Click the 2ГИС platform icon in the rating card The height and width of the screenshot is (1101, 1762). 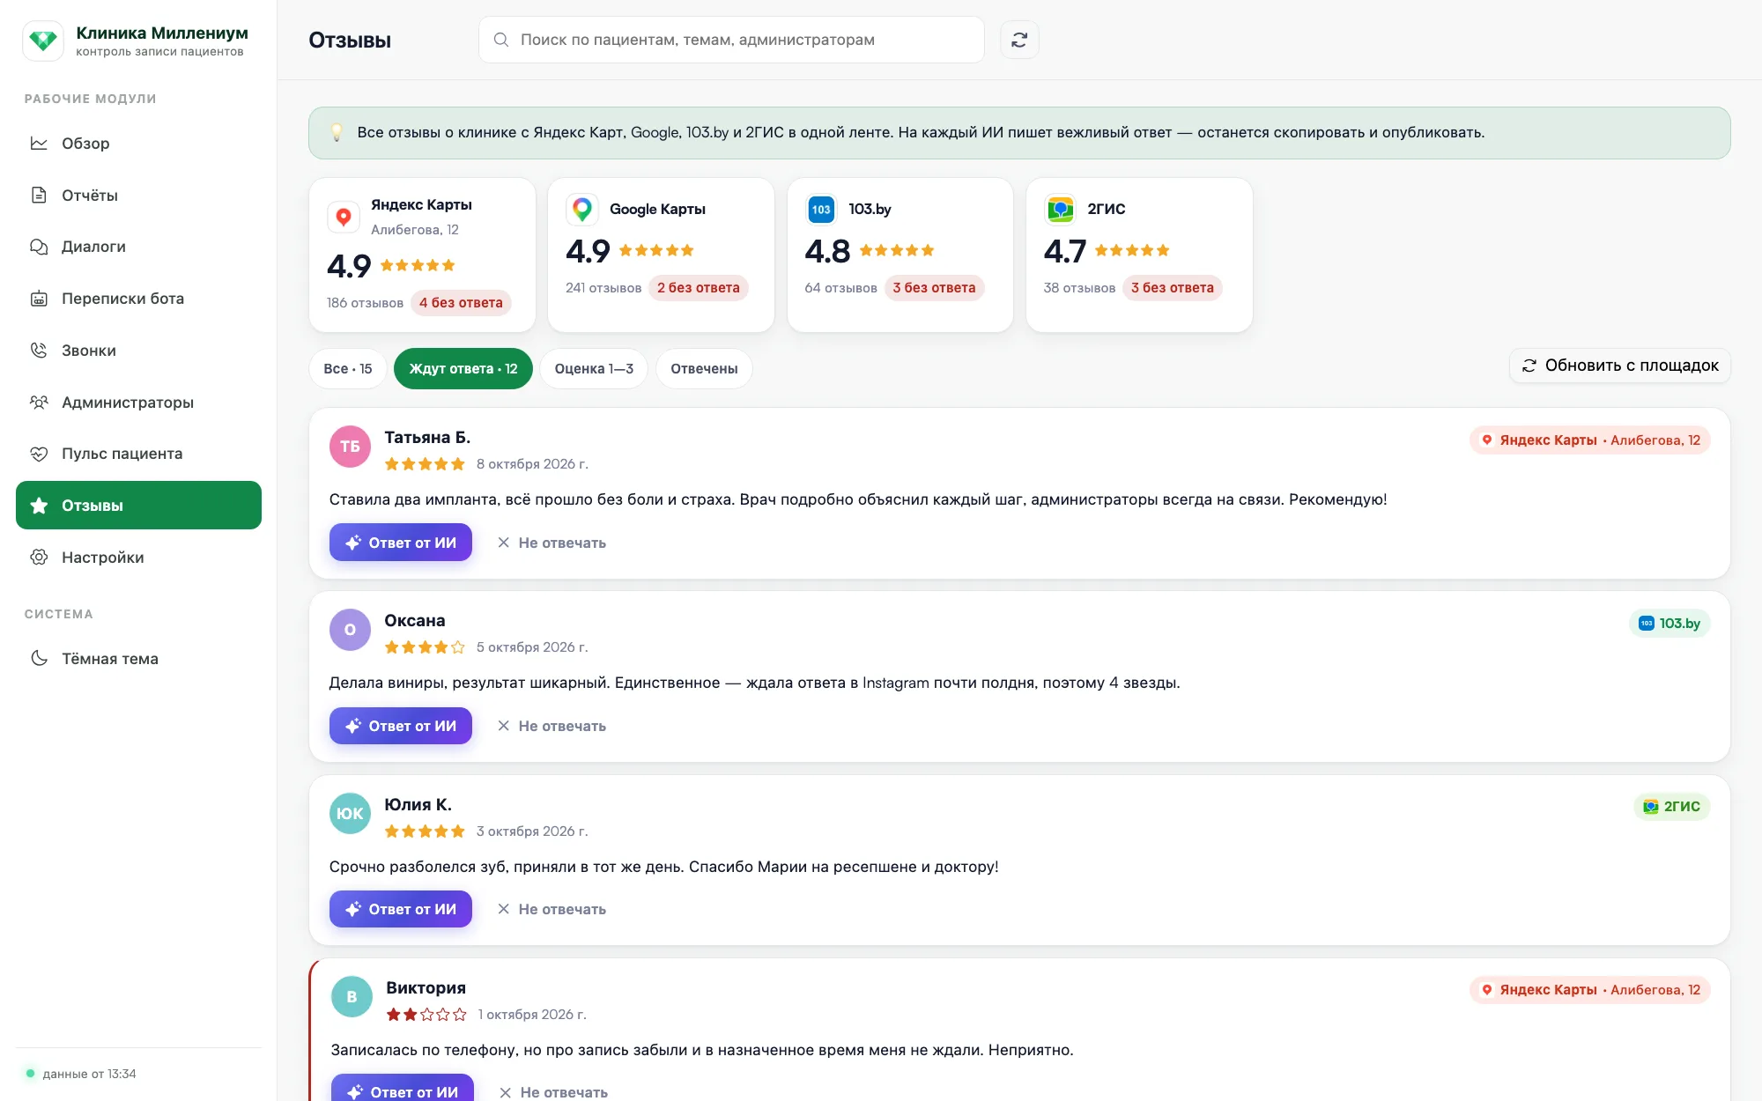coord(1060,210)
